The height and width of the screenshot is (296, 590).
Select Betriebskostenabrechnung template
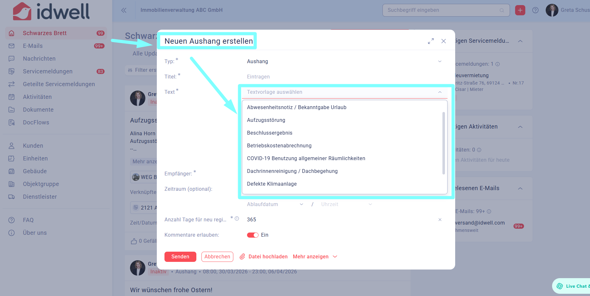click(x=342, y=145)
